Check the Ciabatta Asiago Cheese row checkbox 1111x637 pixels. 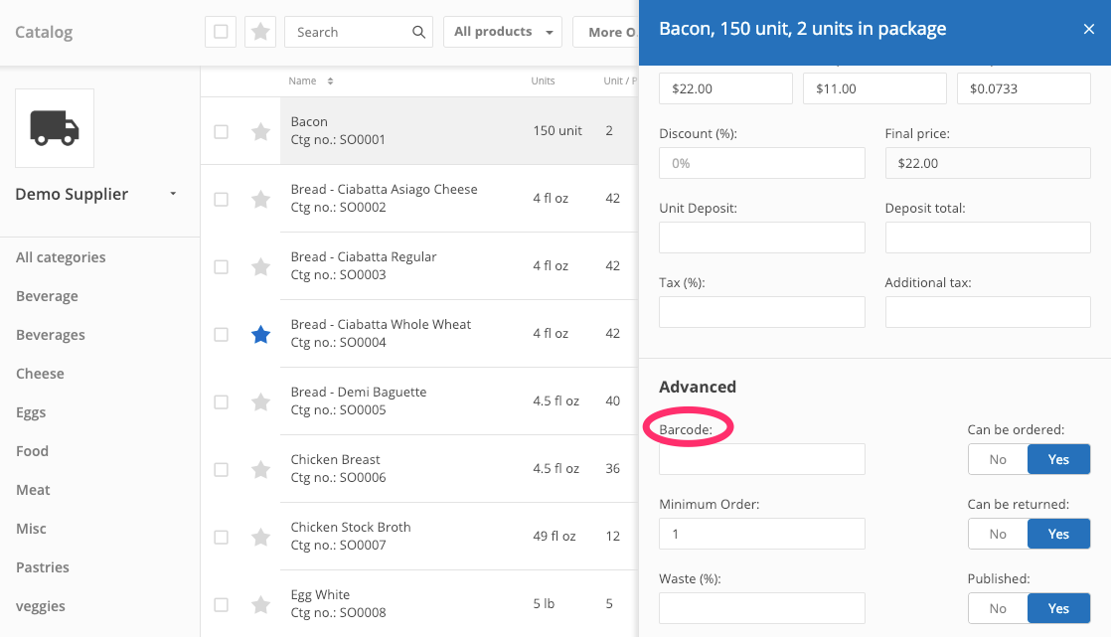pyautogui.click(x=221, y=199)
